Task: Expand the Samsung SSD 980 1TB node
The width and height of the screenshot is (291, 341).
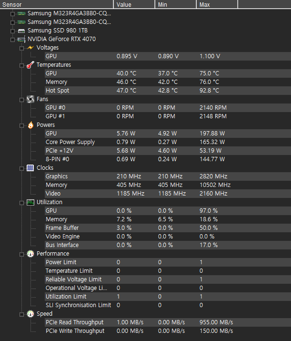Action: pyautogui.click(x=12, y=31)
